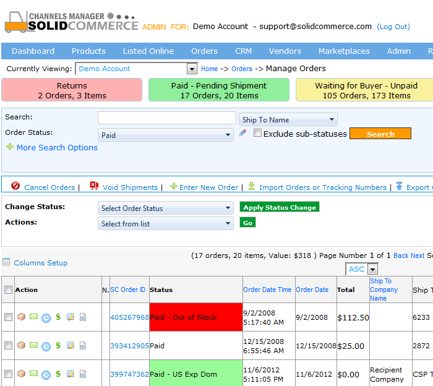Click the dollar icon in order 393412905 row
This screenshot has width=433, height=386.
(x=58, y=345)
